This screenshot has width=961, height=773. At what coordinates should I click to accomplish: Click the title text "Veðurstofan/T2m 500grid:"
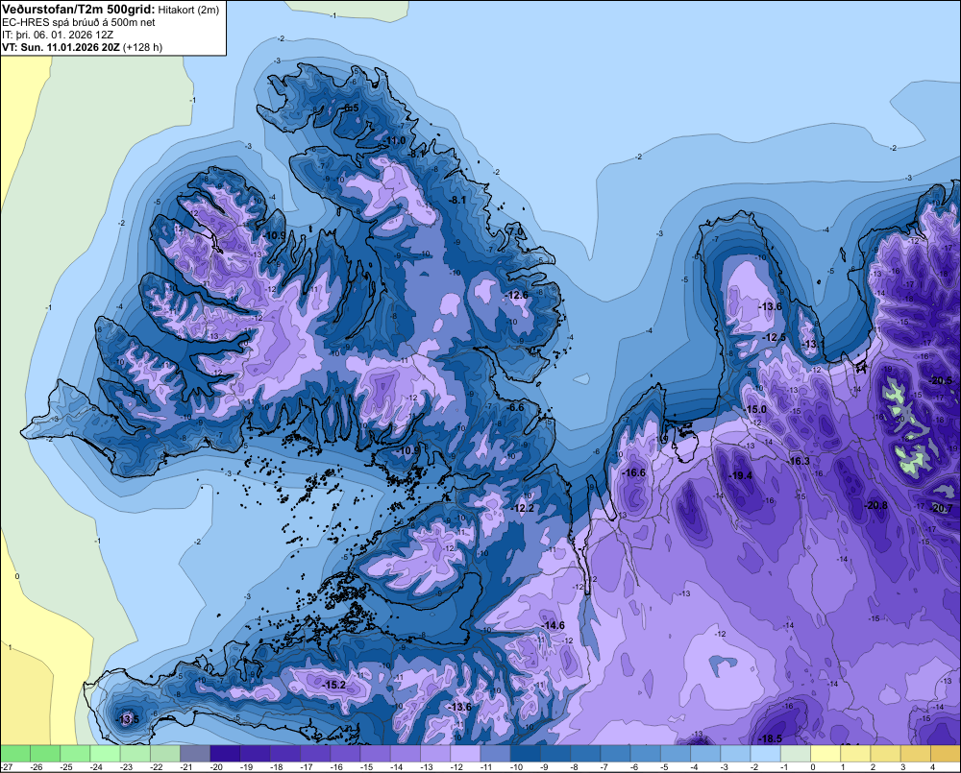click(79, 10)
